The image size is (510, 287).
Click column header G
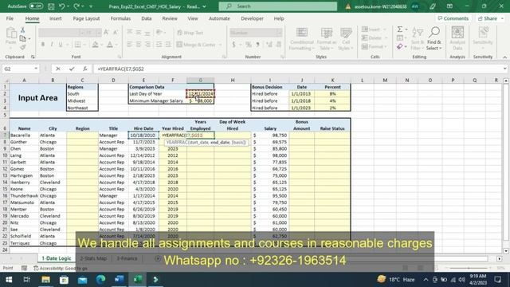(200, 80)
